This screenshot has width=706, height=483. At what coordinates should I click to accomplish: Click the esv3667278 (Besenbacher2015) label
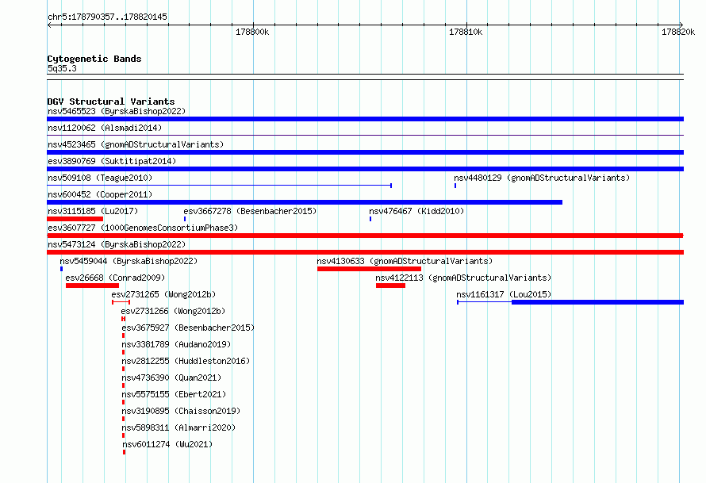(x=250, y=211)
